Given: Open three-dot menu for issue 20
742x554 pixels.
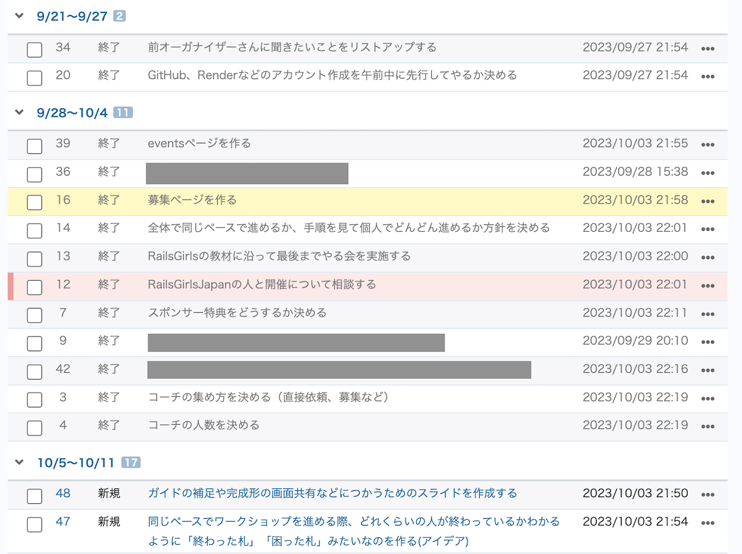Looking at the screenshot, I should (707, 77).
